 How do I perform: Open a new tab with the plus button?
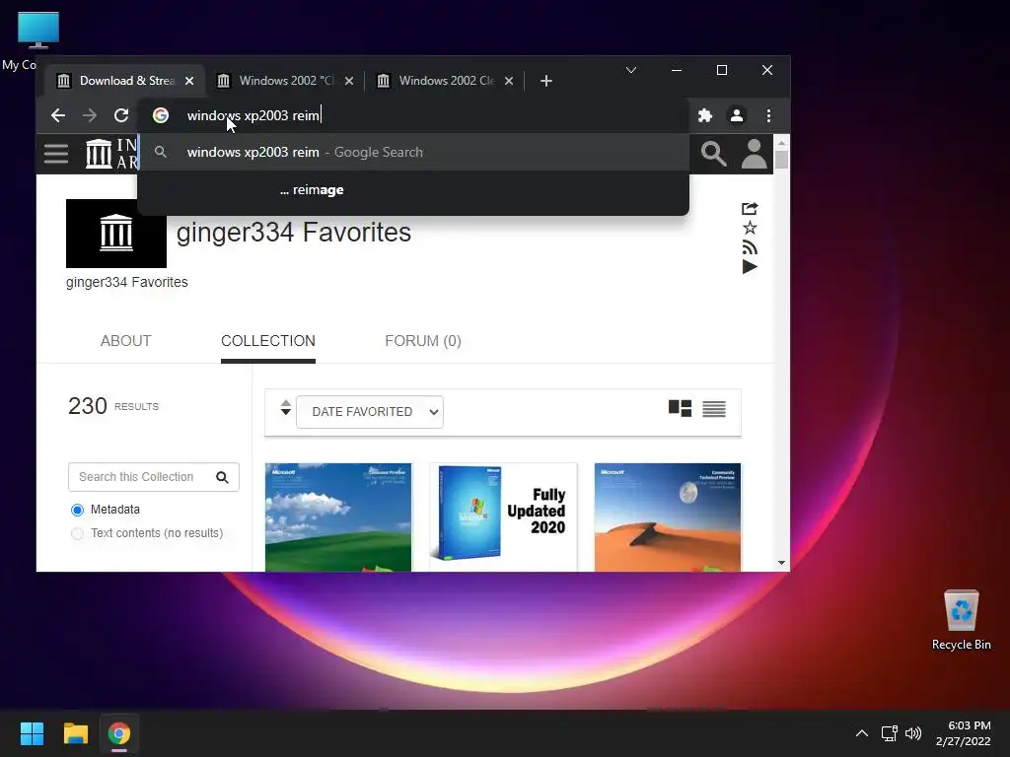pos(546,81)
